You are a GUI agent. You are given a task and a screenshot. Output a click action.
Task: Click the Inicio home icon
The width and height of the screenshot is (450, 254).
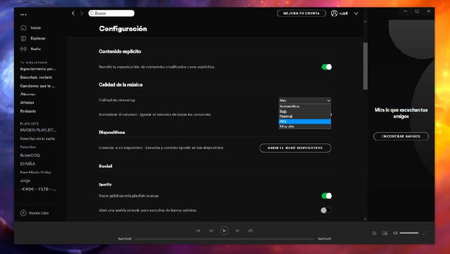tap(23, 28)
